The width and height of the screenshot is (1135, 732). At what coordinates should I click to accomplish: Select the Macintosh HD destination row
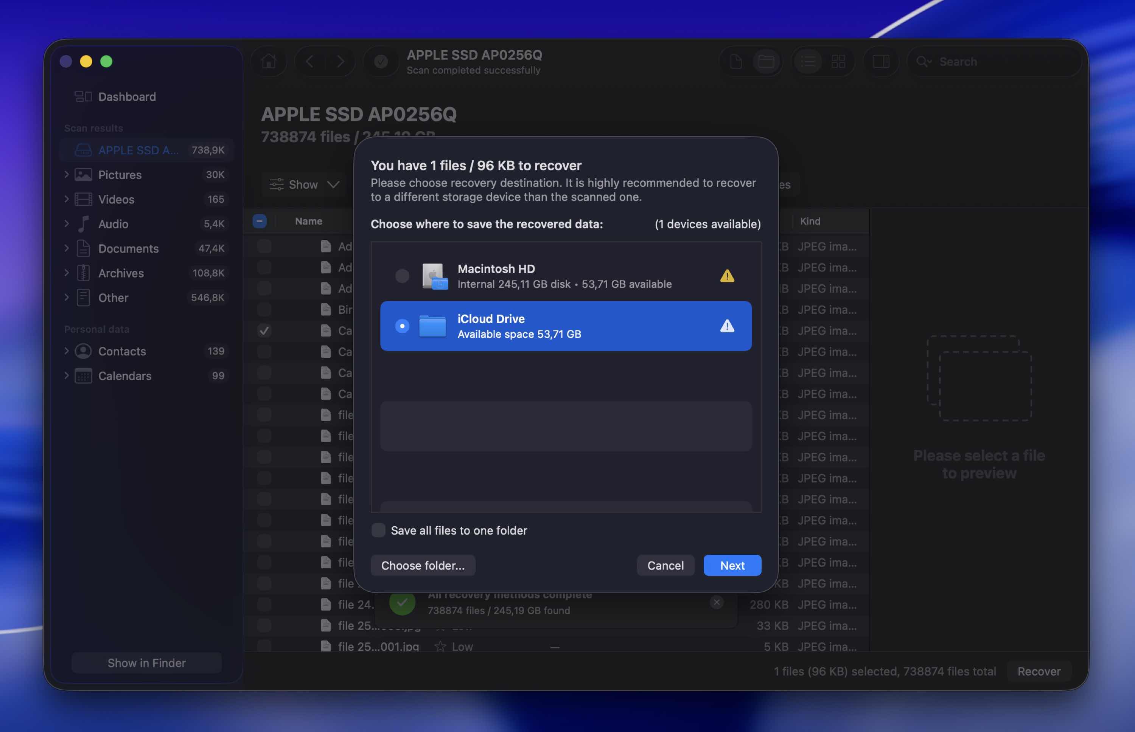pos(566,276)
